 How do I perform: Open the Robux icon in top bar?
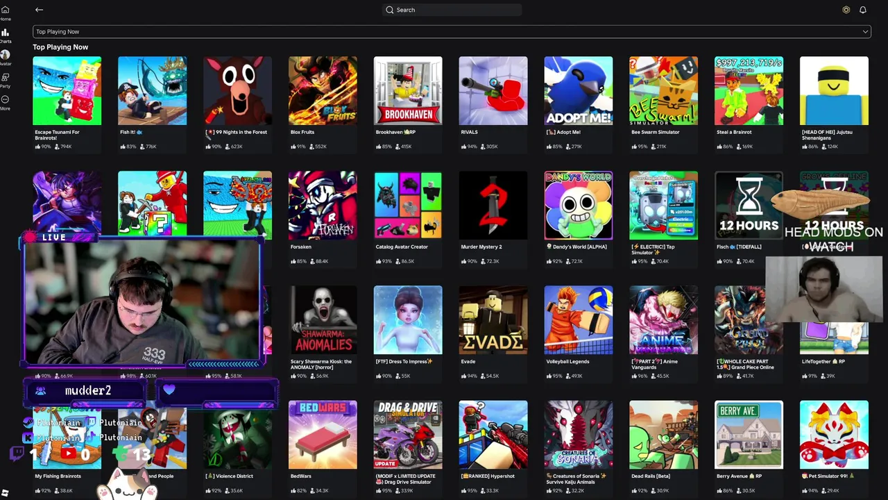[846, 10]
